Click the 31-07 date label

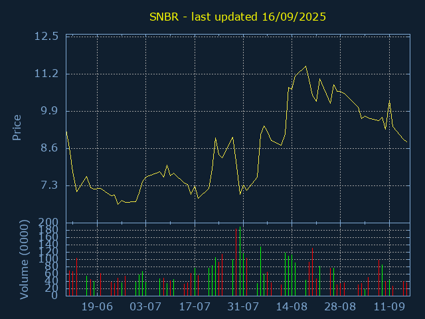click(x=243, y=307)
